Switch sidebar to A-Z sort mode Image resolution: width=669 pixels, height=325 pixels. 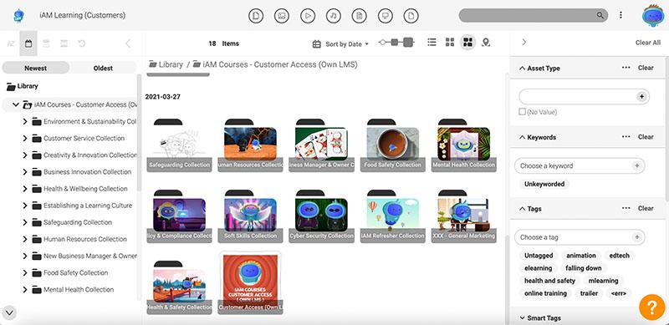[x=11, y=43]
